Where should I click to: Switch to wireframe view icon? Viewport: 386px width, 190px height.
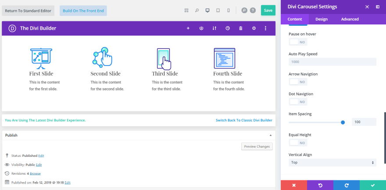click(186, 10)
